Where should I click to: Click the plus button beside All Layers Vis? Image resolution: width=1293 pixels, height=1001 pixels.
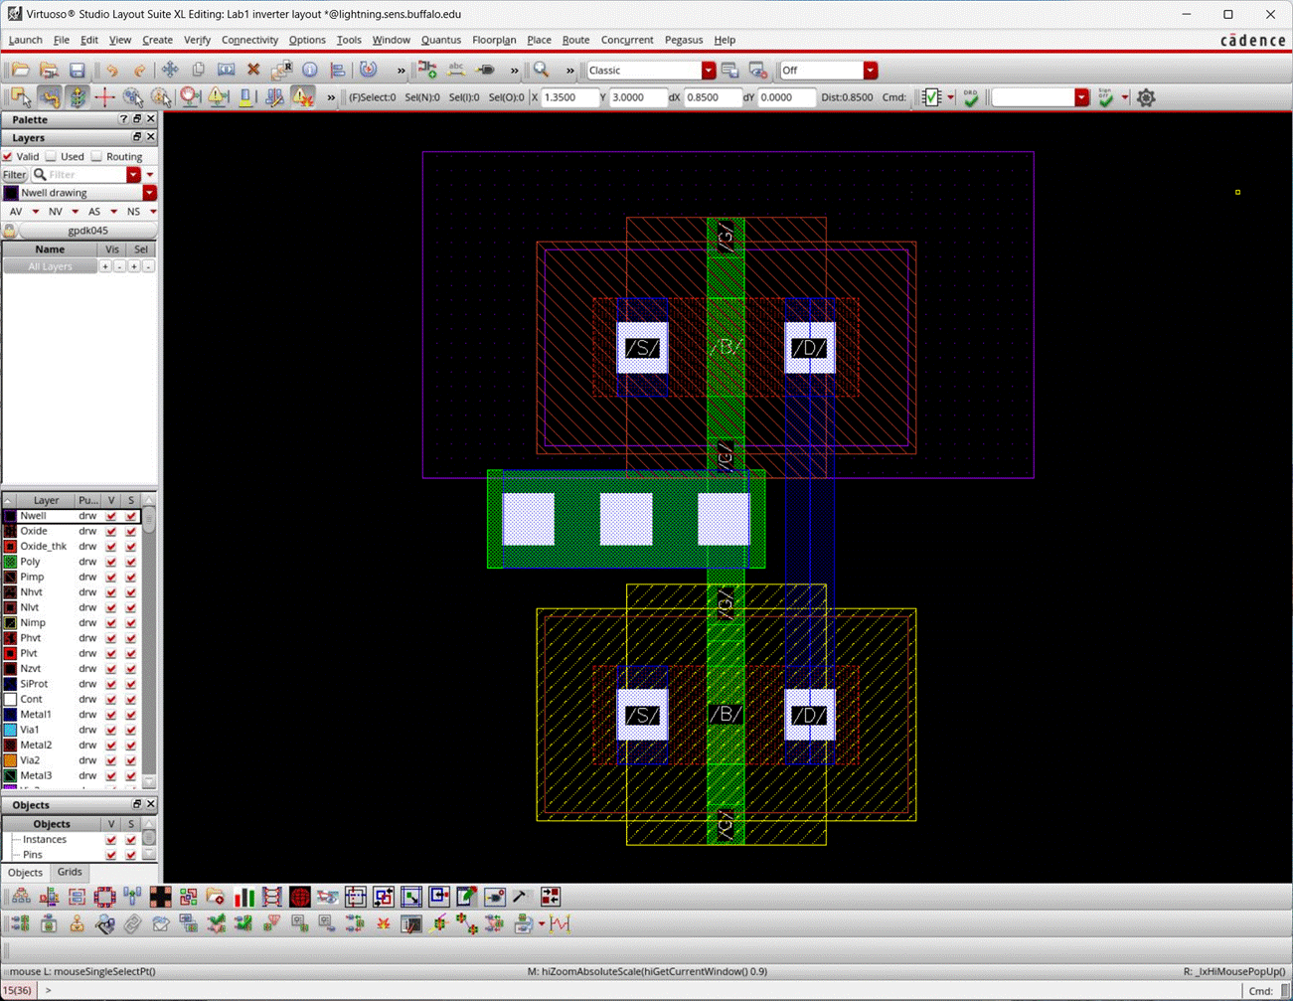coord(104,265)
